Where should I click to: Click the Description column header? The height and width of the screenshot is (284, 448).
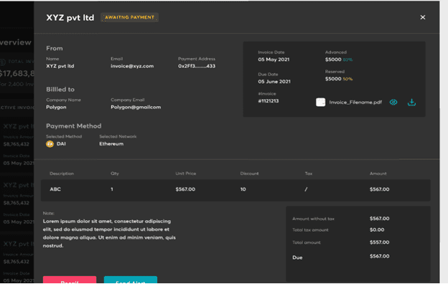tap(62, 174)
